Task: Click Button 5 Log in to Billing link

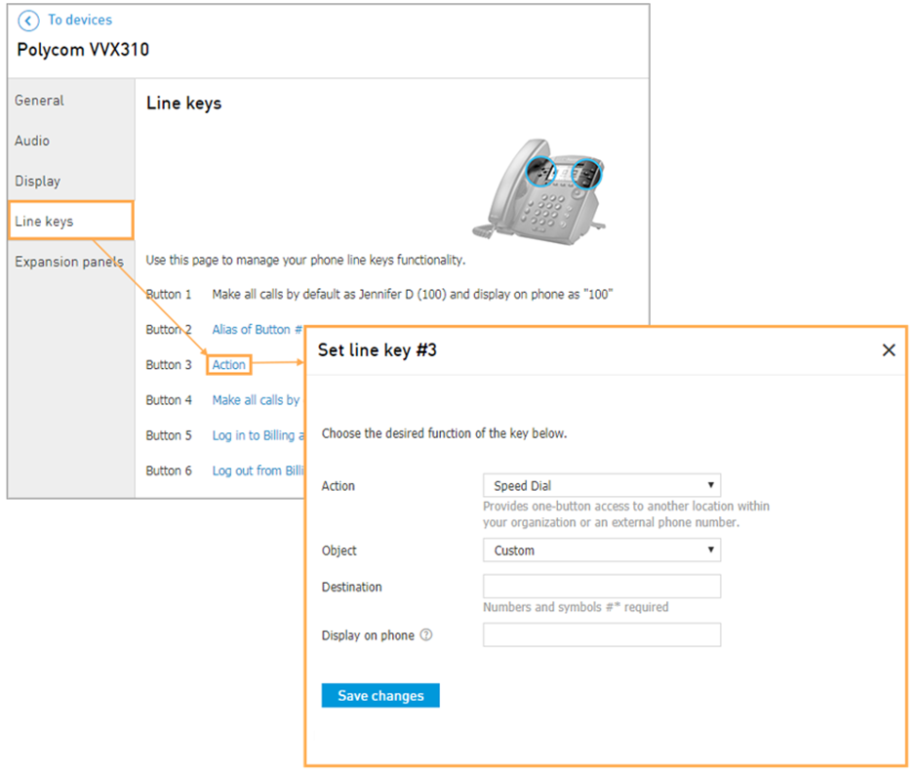Action: pos(258,435)
